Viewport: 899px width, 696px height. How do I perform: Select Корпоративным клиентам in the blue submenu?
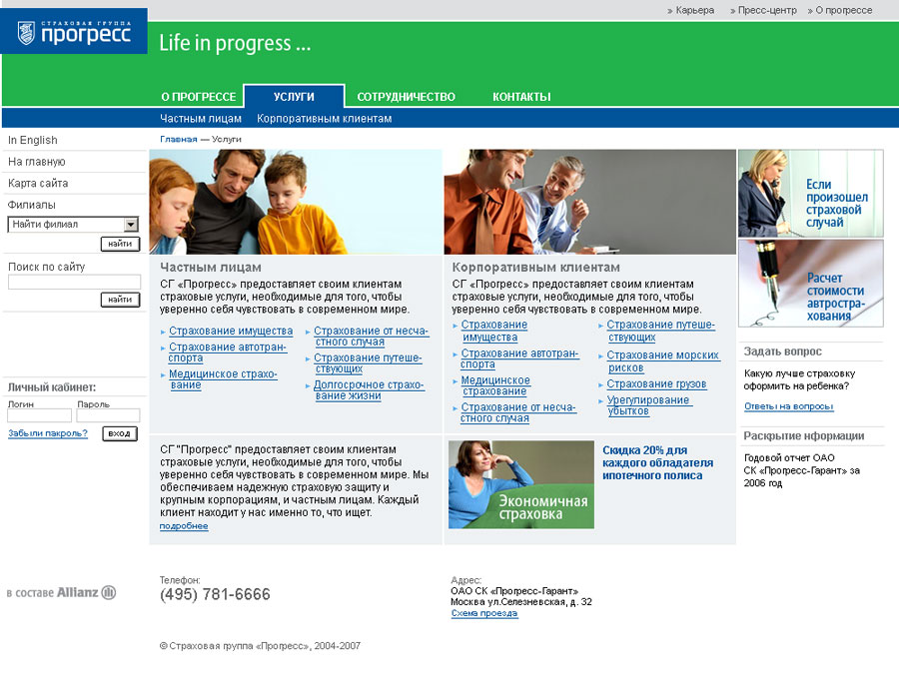(x=324, y=119)
